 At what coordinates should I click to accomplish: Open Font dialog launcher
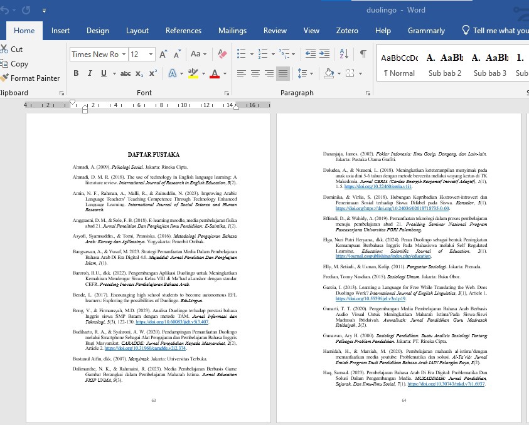tap(227, 93)
